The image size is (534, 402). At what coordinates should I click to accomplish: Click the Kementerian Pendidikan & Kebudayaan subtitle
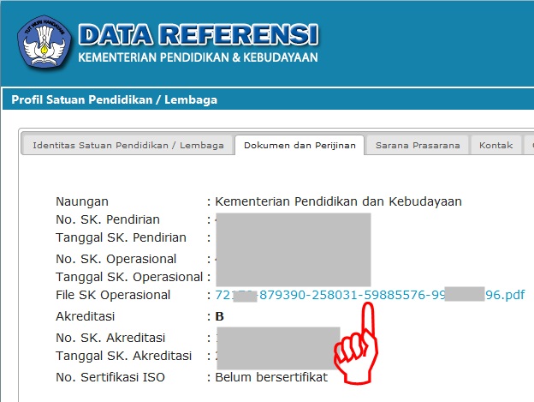tap(198, 57)
